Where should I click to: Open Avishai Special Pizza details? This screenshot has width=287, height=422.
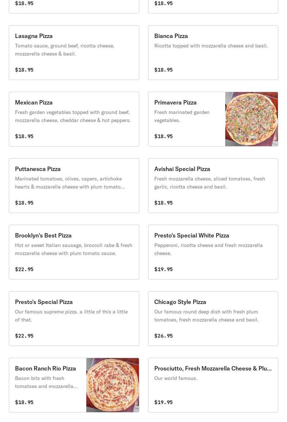pos(213,186)
